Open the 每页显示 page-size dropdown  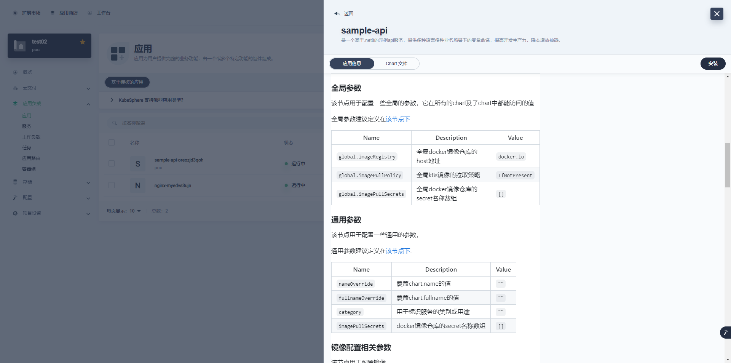(135, 211)
